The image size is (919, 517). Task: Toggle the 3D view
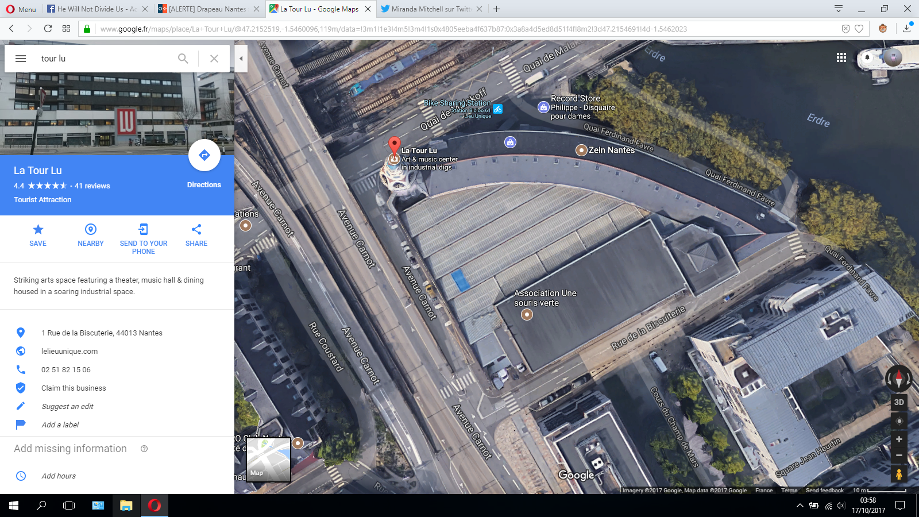coord(899,402)
